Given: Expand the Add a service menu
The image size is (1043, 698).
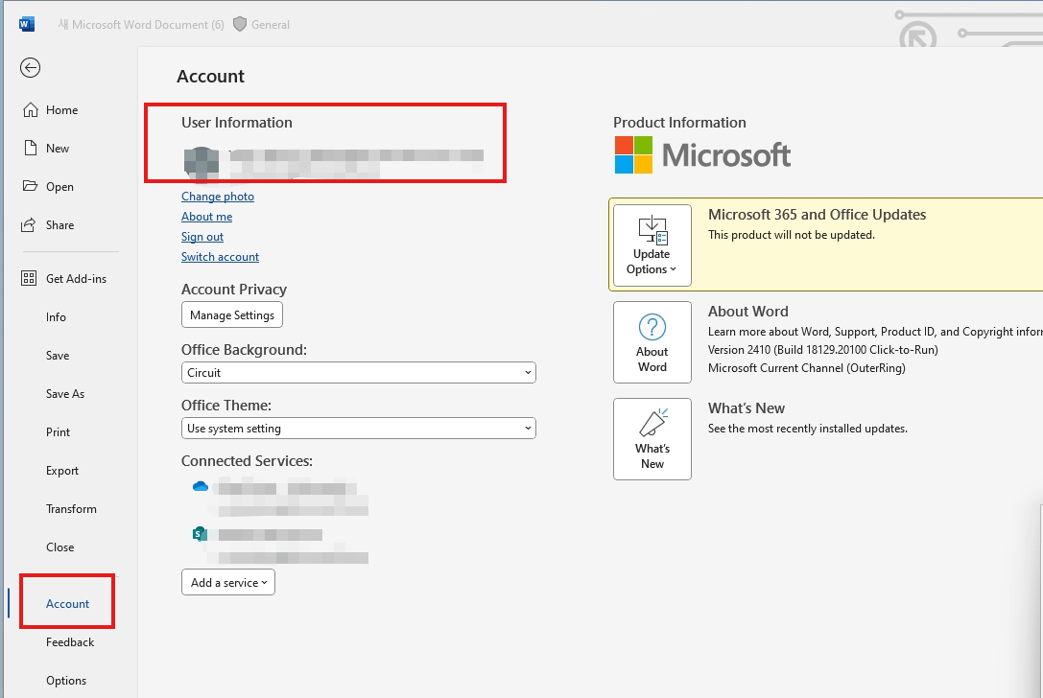Looking at the screenshot, I should [x=228, y=582].
